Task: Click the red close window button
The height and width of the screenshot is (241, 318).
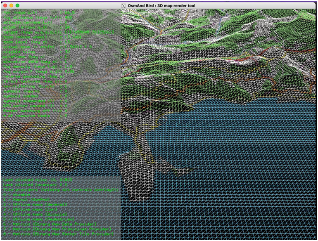Action: coord(5,5)
